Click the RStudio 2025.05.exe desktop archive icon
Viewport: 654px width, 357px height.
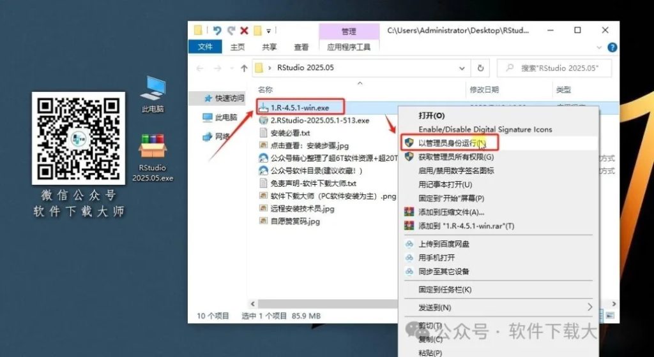point(153,157)
